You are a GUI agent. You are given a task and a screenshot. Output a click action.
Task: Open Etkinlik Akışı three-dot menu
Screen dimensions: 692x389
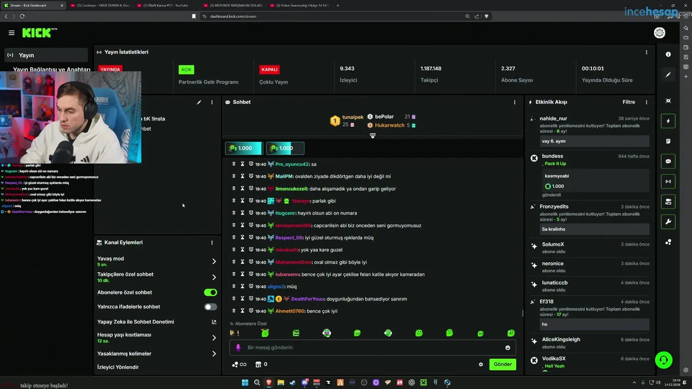pos(646,102)
